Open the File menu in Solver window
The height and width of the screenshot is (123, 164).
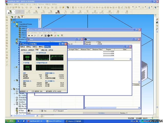click(28, 33)
